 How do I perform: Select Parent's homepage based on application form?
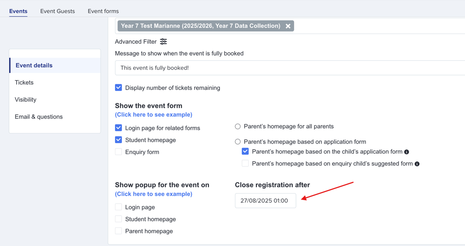click(x=237, y=141)
